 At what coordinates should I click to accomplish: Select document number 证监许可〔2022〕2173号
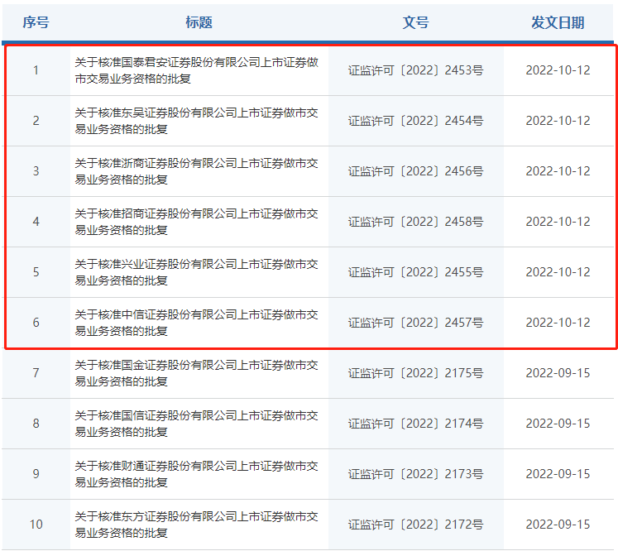tap(416, 474)
